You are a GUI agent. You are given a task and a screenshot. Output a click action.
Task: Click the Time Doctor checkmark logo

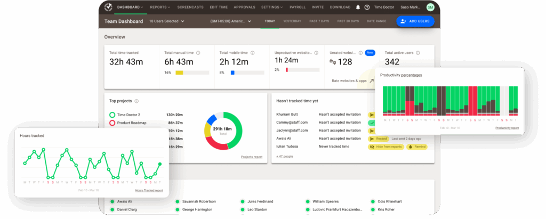coord(108,7)
